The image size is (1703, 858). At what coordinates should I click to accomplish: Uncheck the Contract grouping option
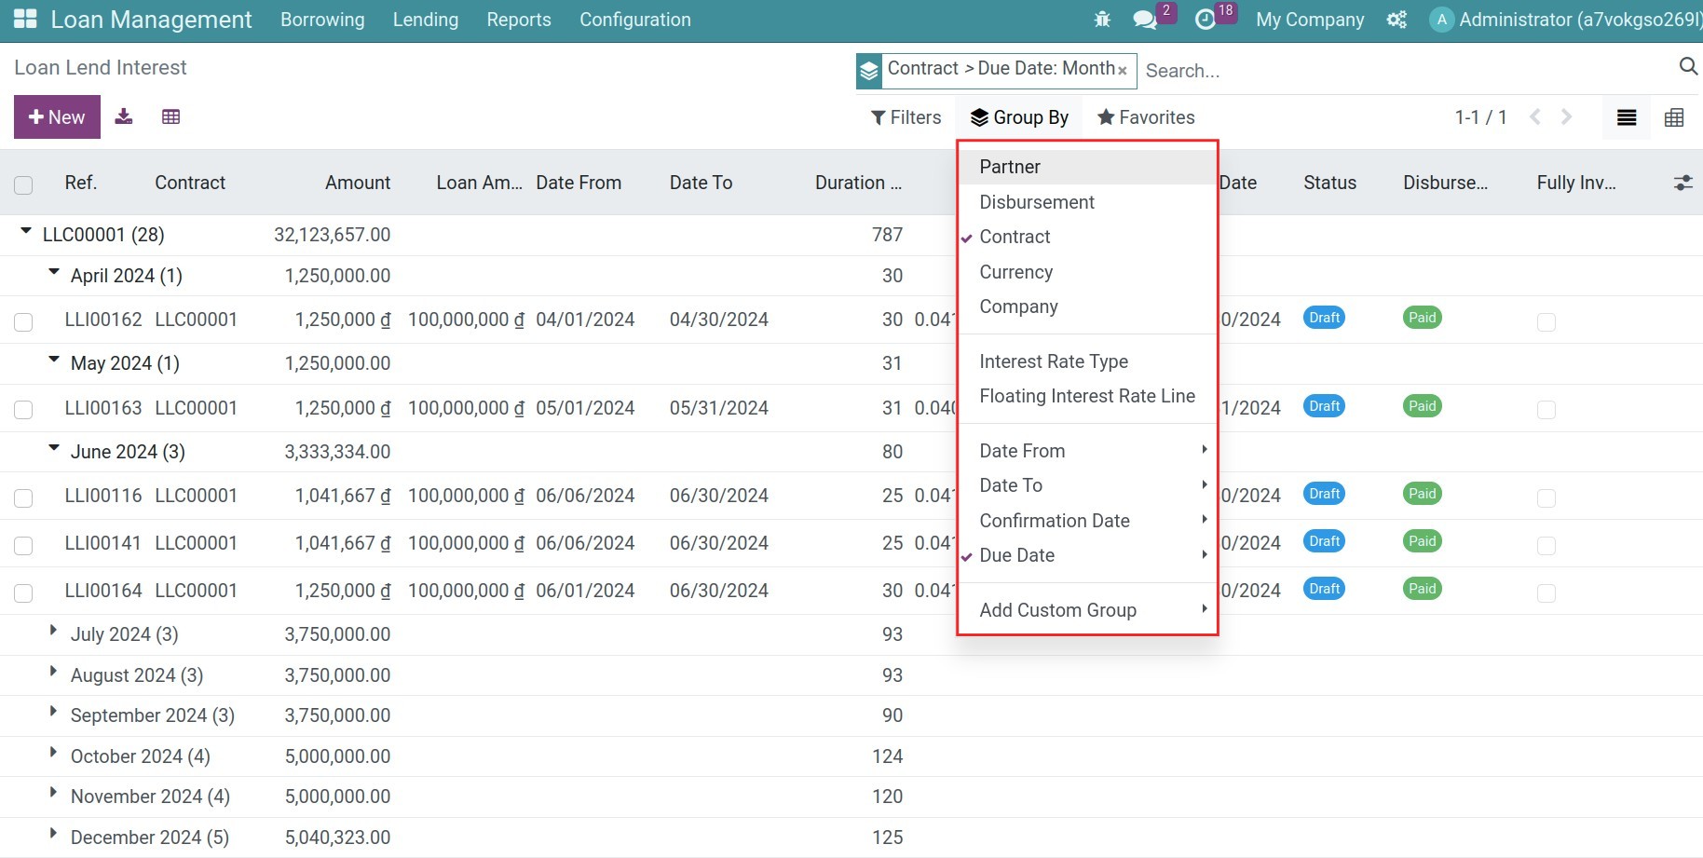pos(1087,237)
